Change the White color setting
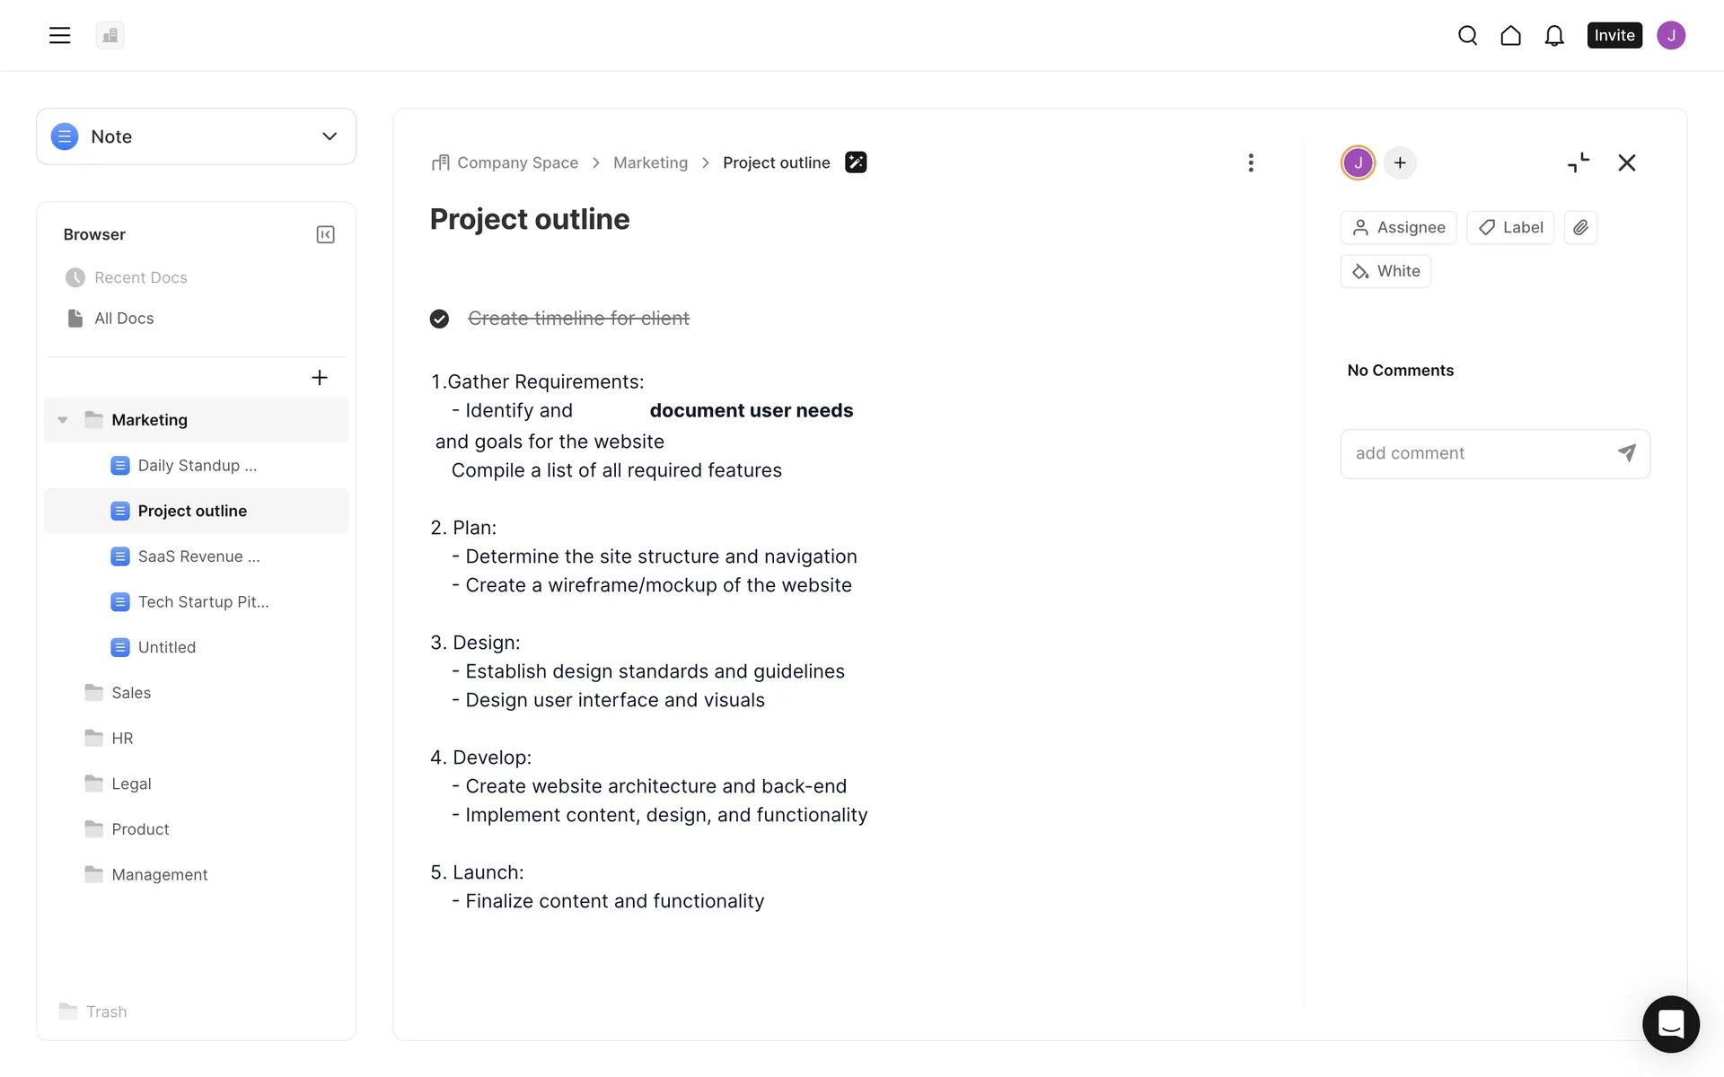 pos(1385,271)
